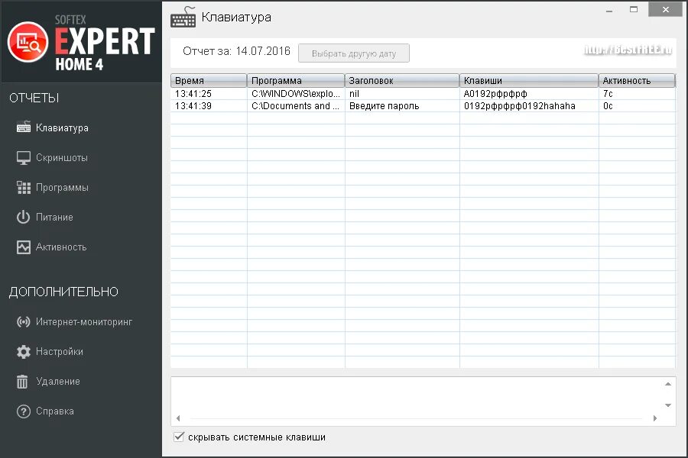The height and width of the screenshot is (458, 688).
Task: Sort by the Клавиши column header
Action: (x=529, y=81)
